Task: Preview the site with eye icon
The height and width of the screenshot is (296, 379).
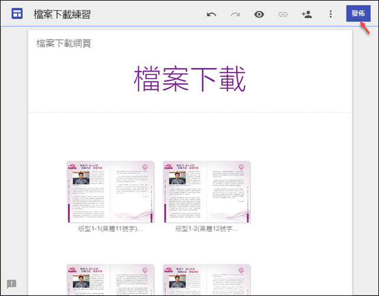Action: [259, 15]
